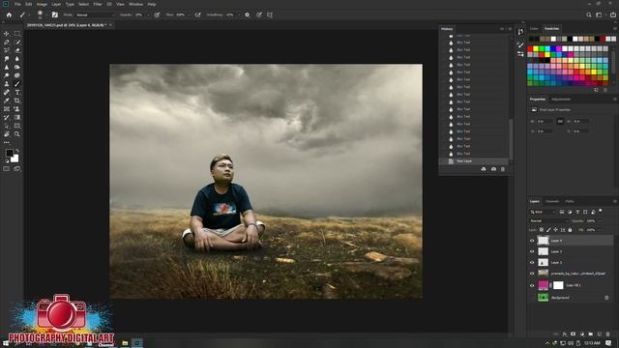619x348 pixels.
Task: Open the Brush Preset picker arrow
Action: click(x=46, y=15)
